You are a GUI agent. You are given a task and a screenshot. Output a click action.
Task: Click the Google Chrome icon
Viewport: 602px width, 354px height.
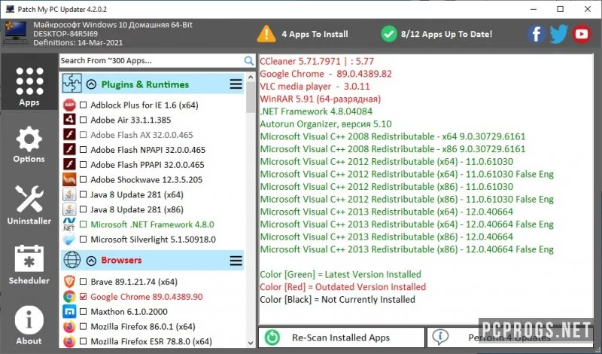click(69, 296)
